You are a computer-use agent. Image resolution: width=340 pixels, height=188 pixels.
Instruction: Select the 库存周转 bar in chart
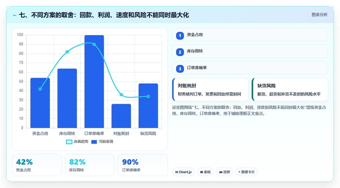pyautogui.click(x=67, y=98)
